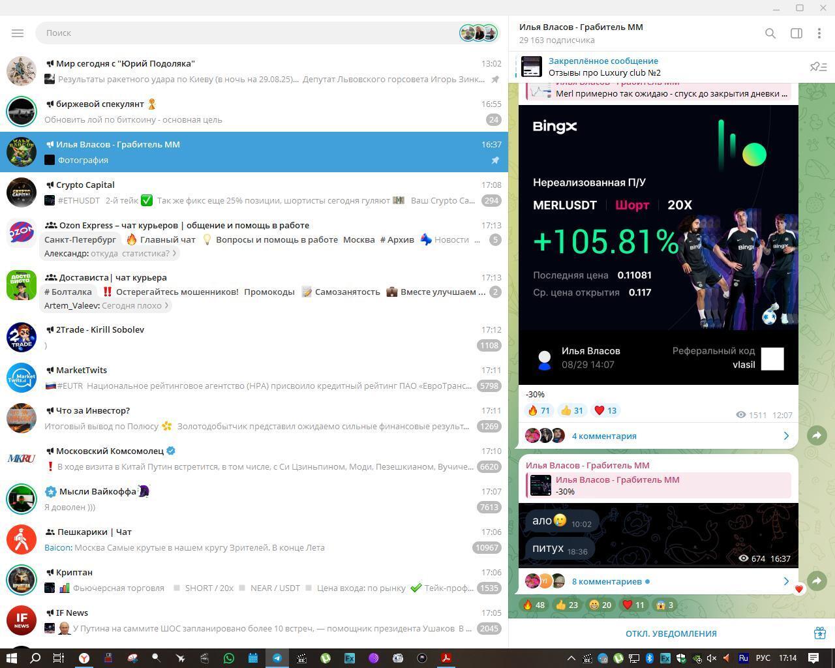Forward the post with 8 comments

tap(817, 581)
